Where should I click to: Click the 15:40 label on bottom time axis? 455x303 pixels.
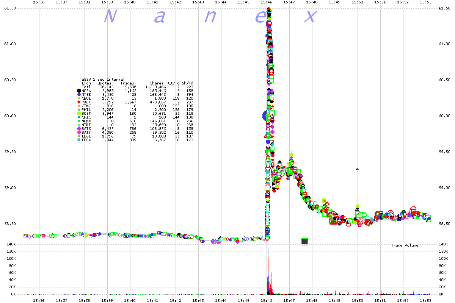(x=130, y=300)
